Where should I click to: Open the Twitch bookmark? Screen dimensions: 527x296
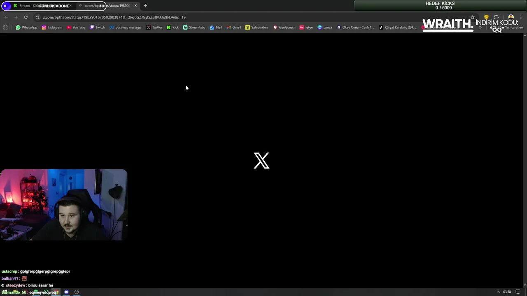[x=97, y=28]
